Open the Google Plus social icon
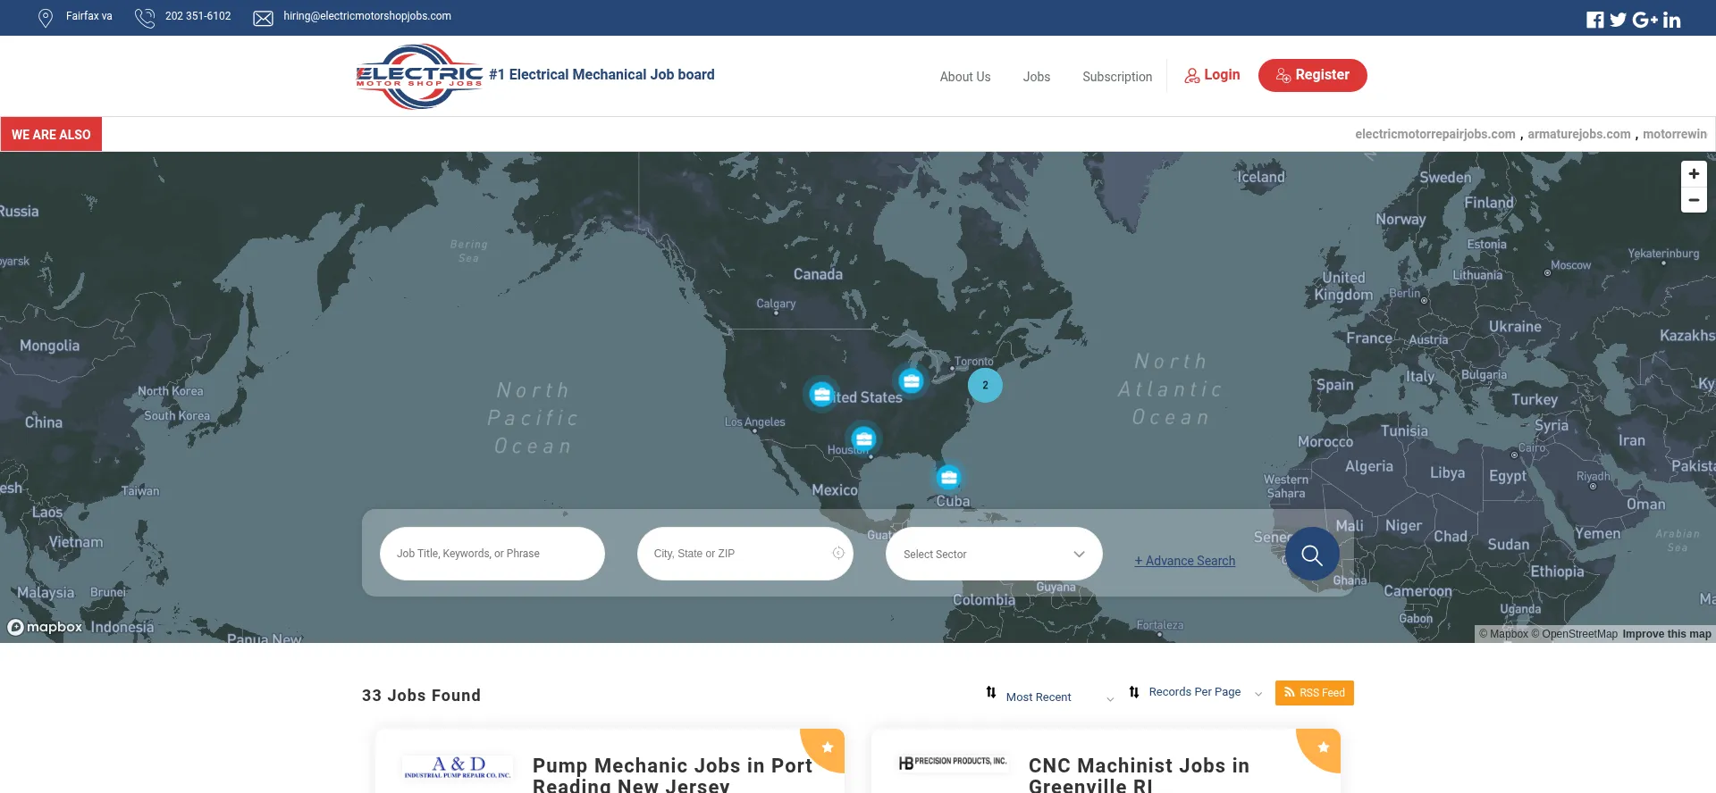 point(1644,20)
